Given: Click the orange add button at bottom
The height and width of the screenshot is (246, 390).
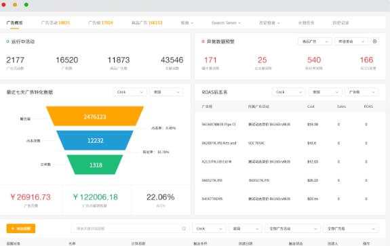Looking at the screenshot, I should (x=21, y=228).
